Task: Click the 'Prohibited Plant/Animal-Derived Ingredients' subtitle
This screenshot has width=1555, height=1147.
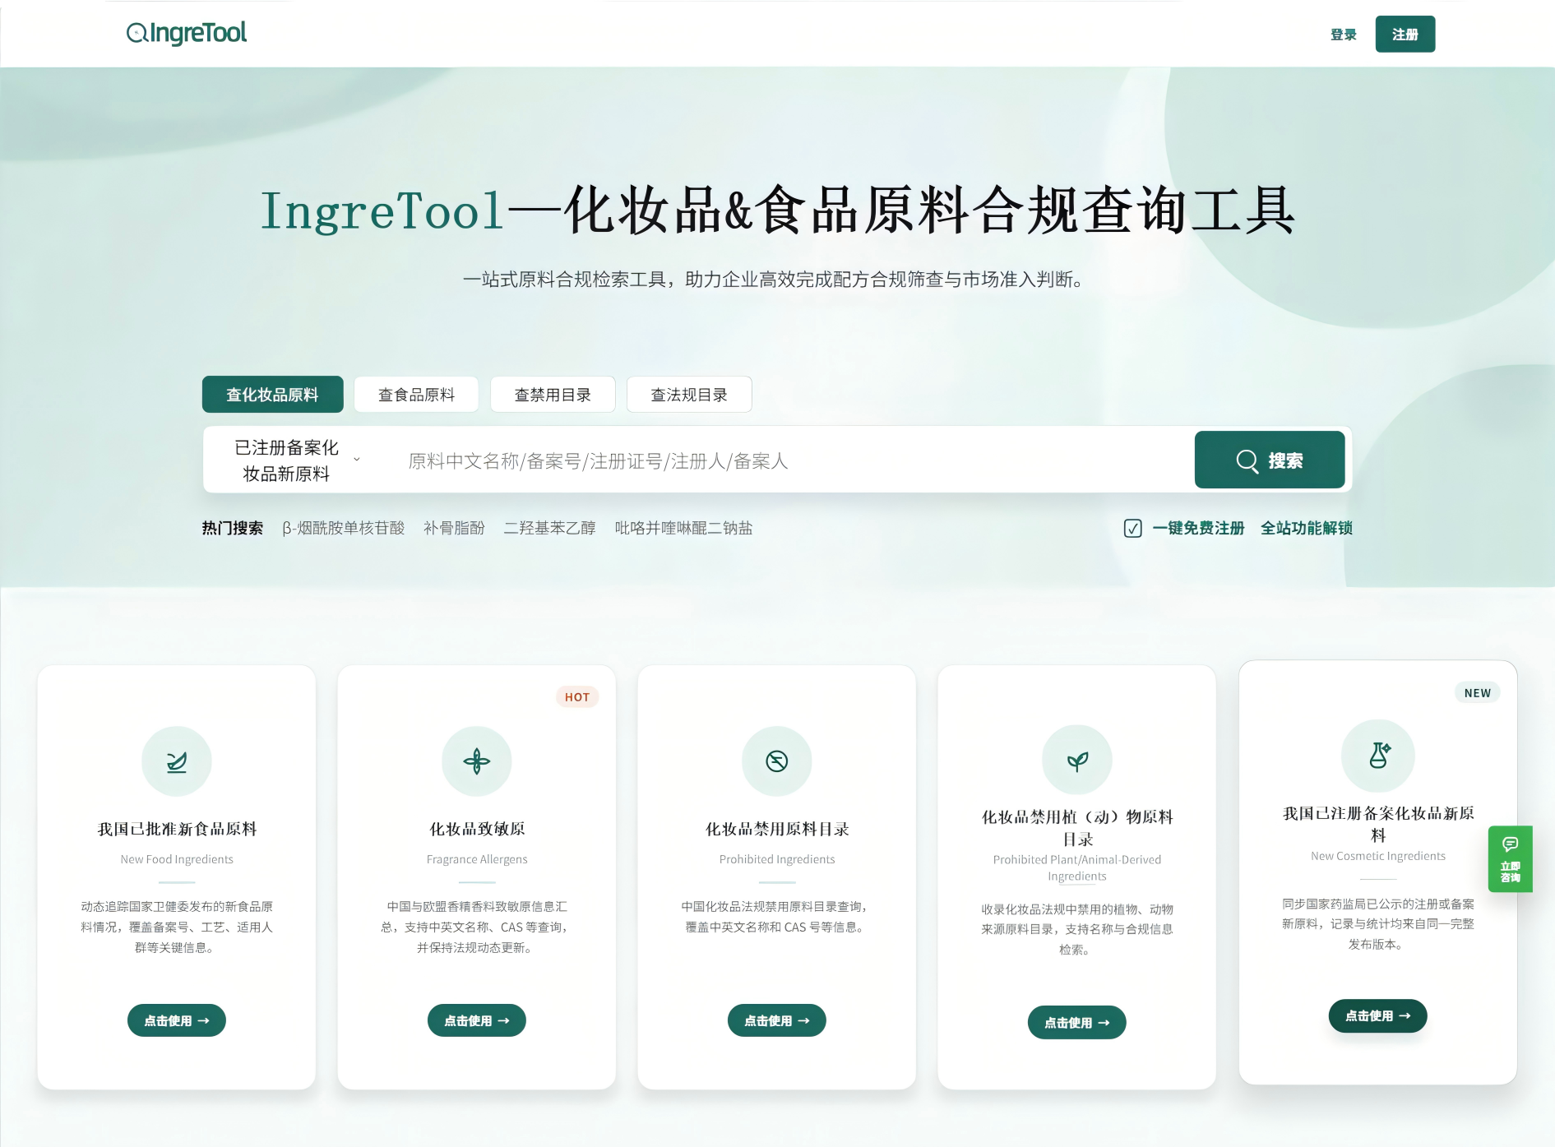Action: (x=1077, y=867)
